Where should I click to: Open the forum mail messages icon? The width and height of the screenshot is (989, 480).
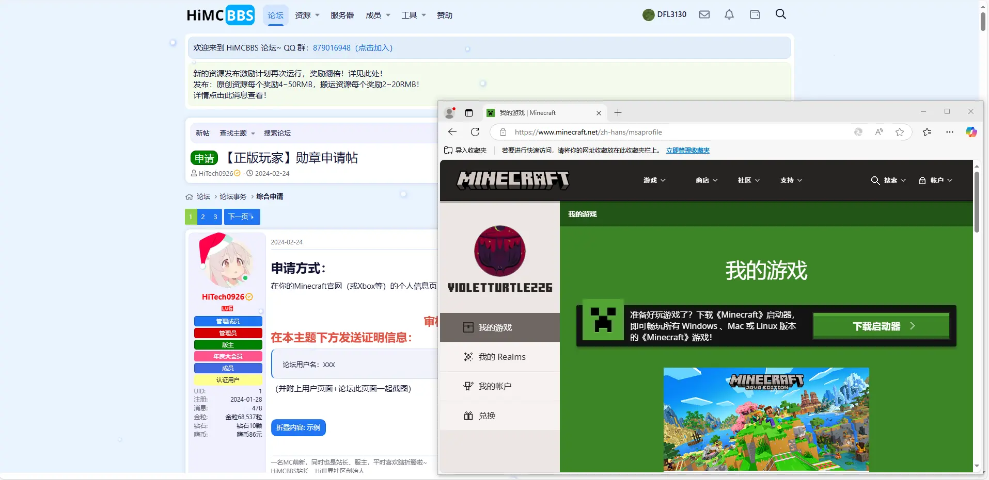[704, 14]
